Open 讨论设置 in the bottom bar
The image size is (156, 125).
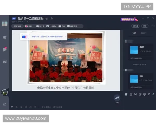coord(57,107)
